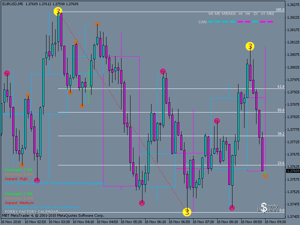
Task: Click the M1 timeframe label
Action: (211, 14)
